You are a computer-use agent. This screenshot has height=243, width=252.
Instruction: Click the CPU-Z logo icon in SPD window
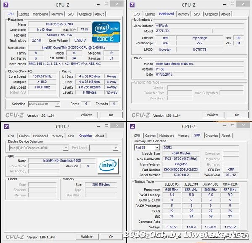pos(132,126)
